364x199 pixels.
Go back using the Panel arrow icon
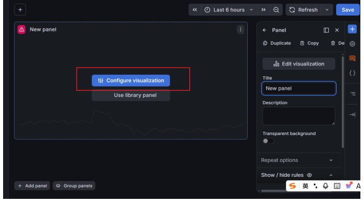[264, 30]
